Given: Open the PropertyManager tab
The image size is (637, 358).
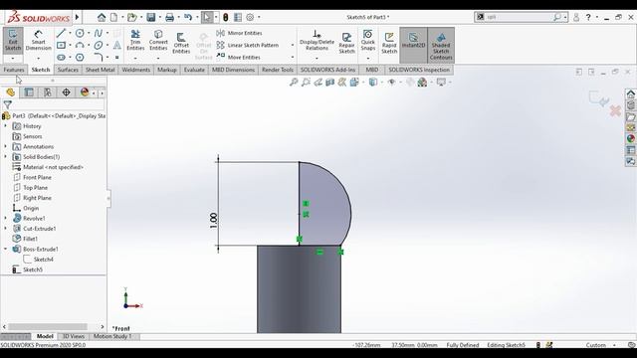Looking at the screenshot, I should point(29,92).
